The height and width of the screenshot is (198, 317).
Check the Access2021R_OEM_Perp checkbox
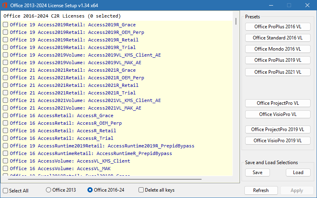click(6, 78)
